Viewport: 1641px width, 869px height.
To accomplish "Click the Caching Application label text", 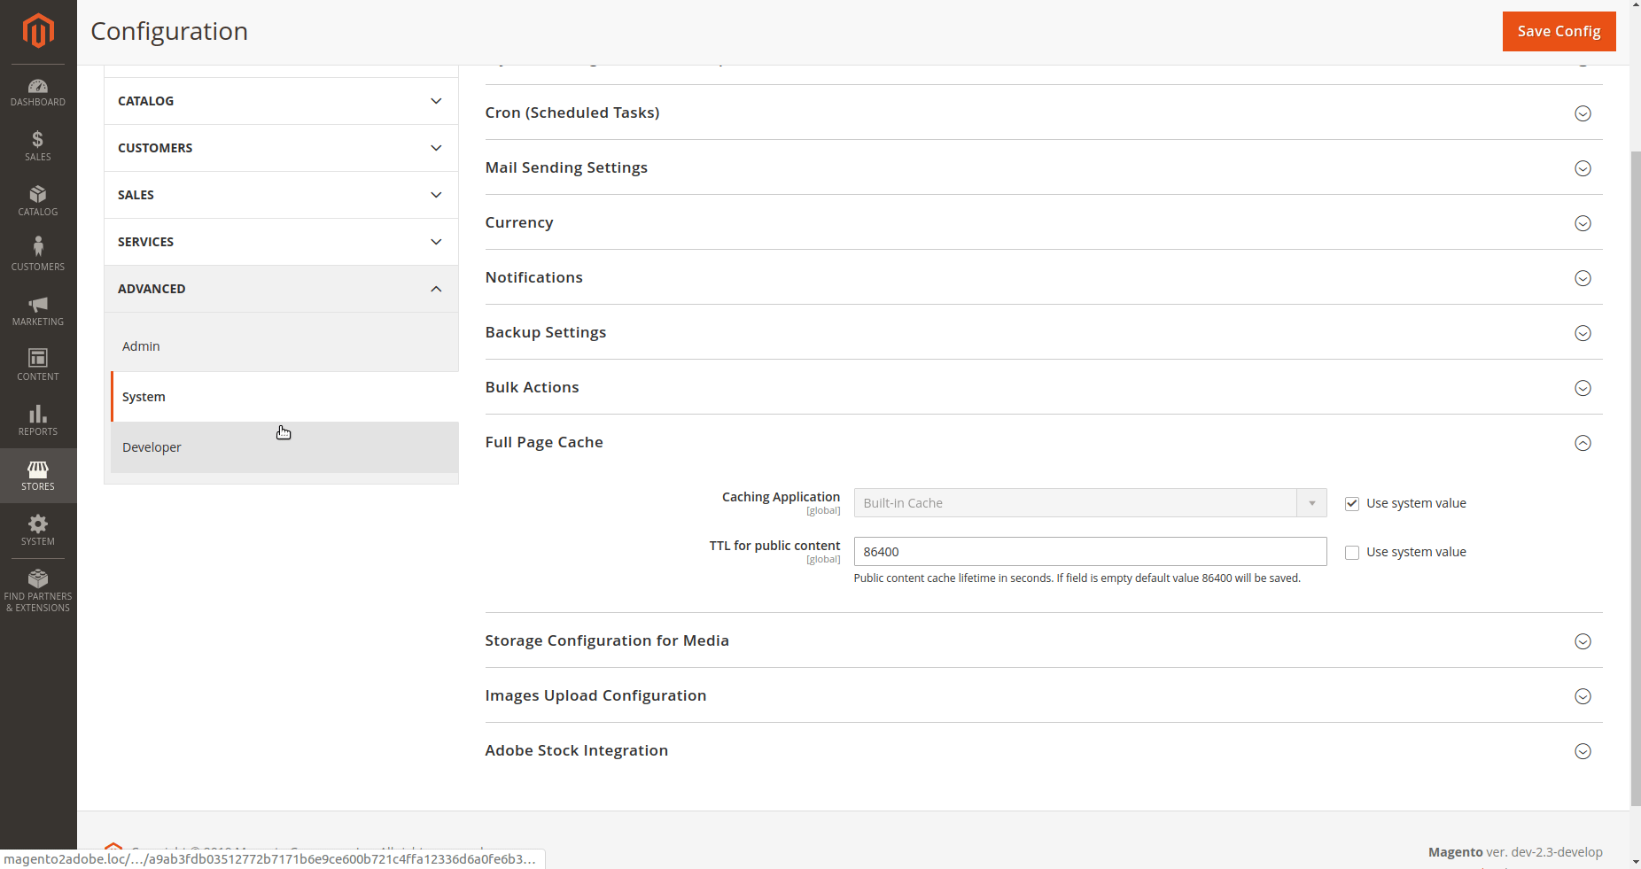I will pyautogui.click(x=781, y=497).
